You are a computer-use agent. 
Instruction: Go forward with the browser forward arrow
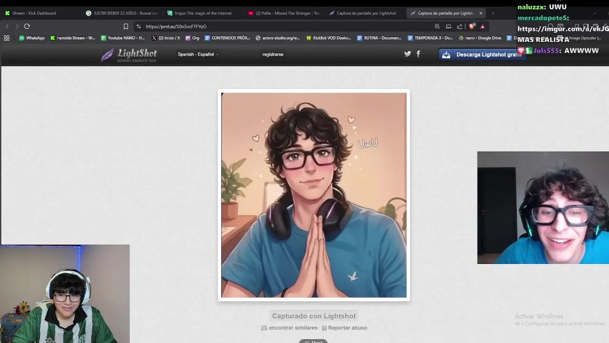(x=17, y=26)
